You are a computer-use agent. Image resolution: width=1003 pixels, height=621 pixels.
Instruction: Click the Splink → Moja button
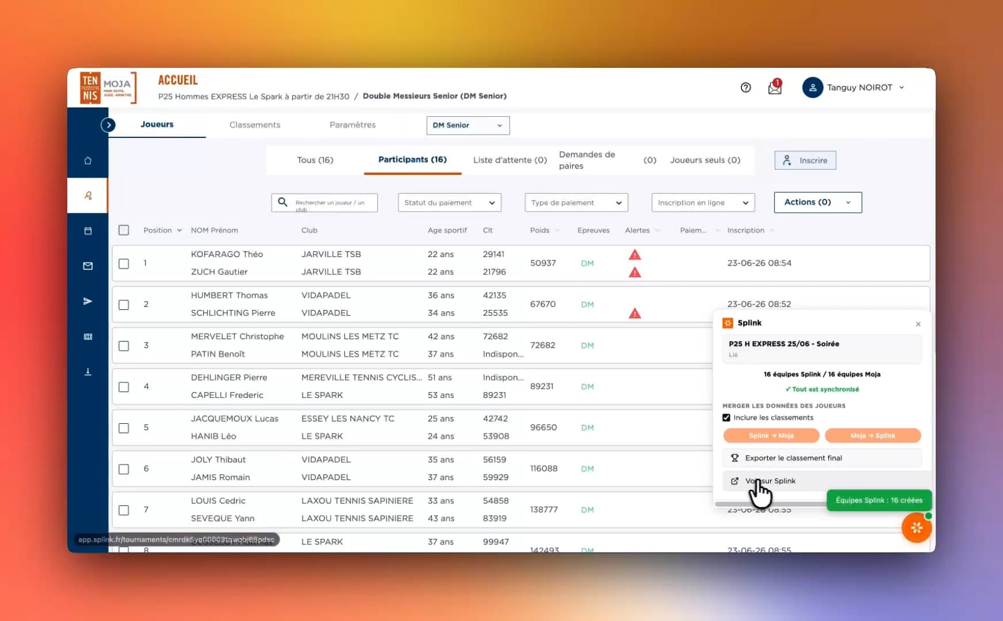click(771, 436)
